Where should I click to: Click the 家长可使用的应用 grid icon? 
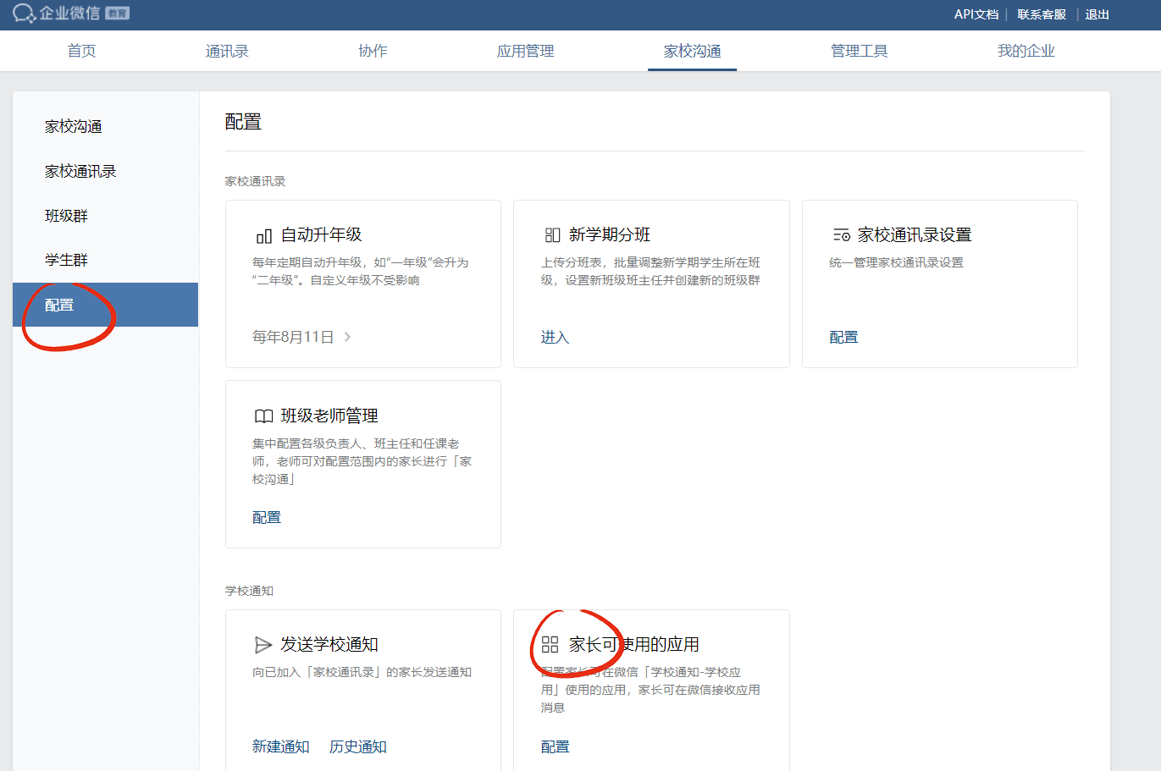coord(550,645)
